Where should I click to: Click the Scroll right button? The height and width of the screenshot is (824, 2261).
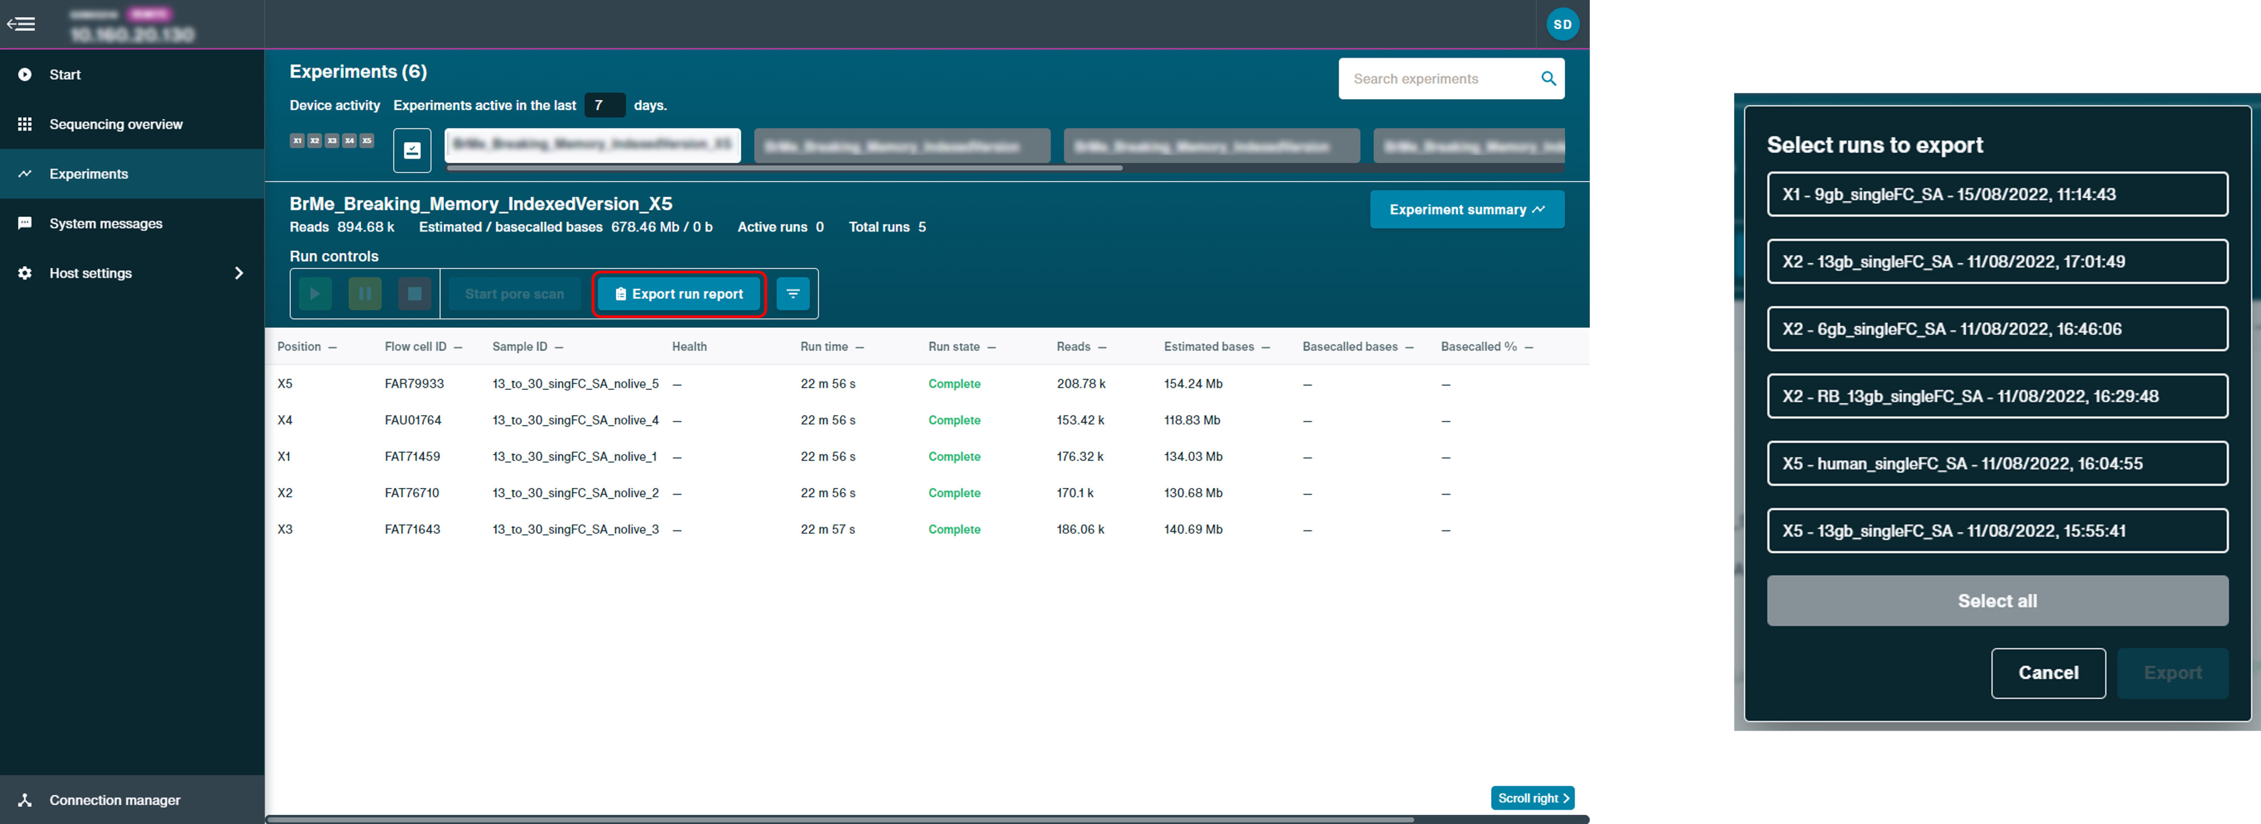pyautogui.click(x=1532, y=798)
